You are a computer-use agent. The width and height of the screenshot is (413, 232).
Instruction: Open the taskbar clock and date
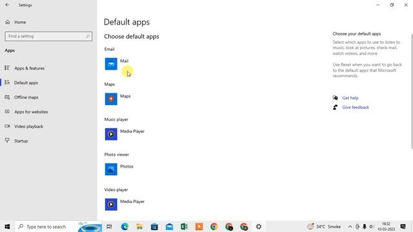pyautogui.click(x=386, y=226)
